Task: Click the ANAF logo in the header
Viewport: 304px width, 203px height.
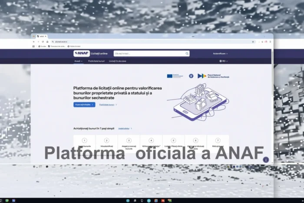Action: click(x=82, y=53)
